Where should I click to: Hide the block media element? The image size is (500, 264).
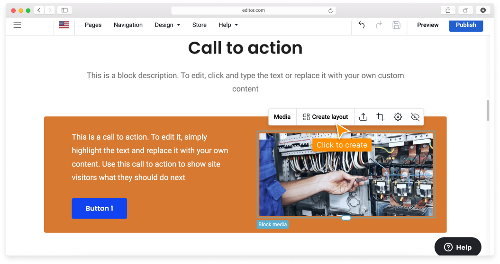(415, 117)
